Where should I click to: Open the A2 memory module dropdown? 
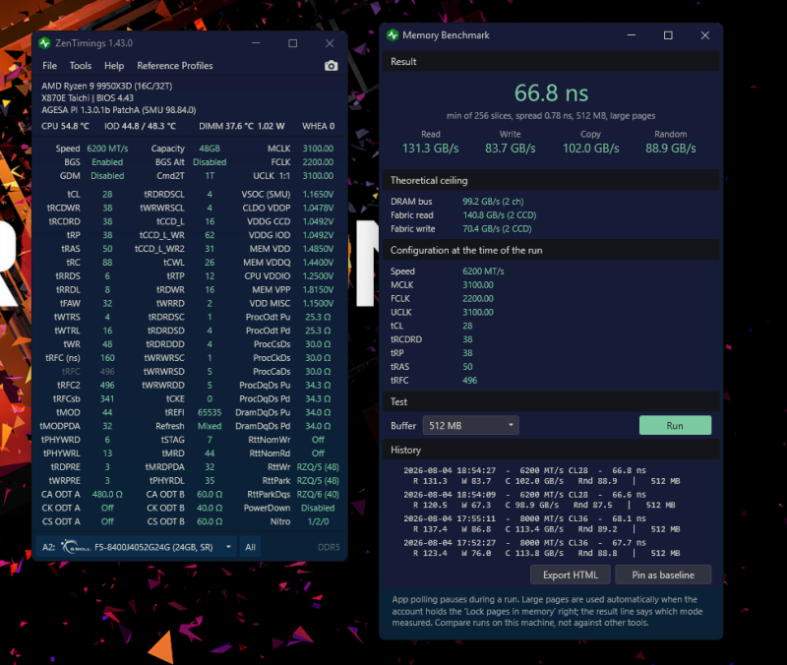136,547
